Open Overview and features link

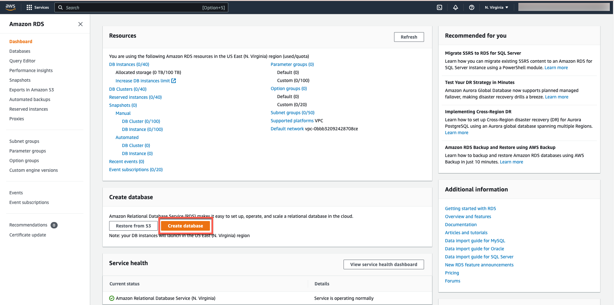tap(468, 217)
